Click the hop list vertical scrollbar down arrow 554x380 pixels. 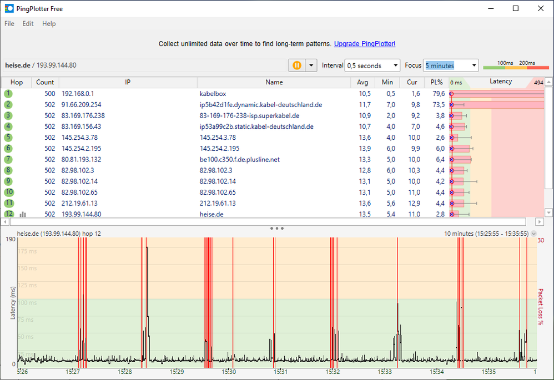tap(549, 212)
